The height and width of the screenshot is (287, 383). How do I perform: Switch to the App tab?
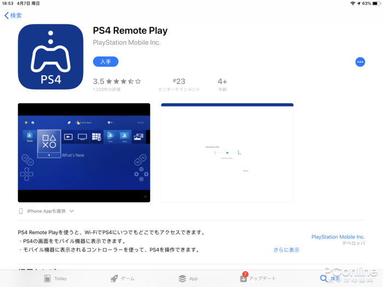[x=188, y=278]
